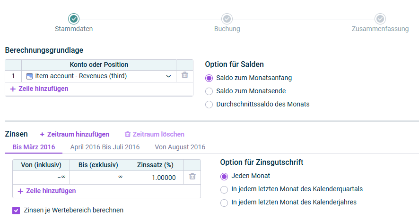Click the Bis (exklusiv) infinity field
The width and height of the screenshot is (419, 219).
point(98,178)
